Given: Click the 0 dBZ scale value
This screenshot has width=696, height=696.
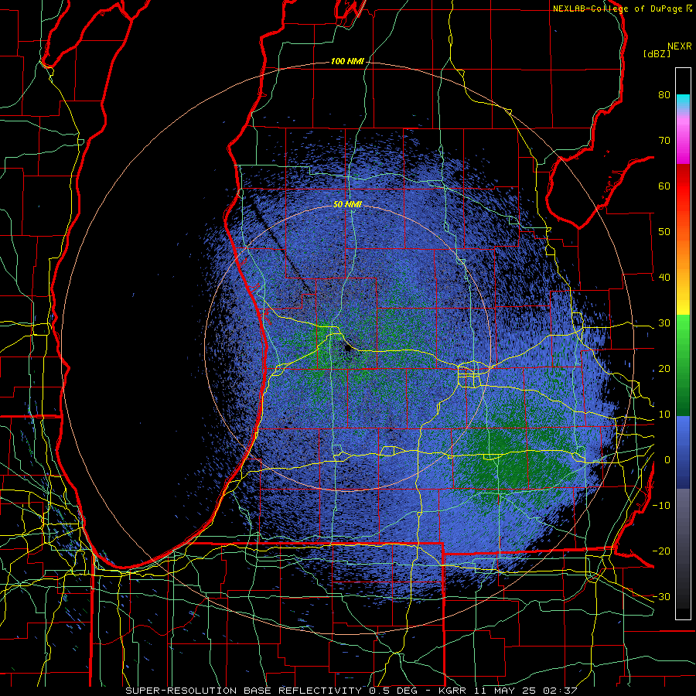Looking at the screenshot, I should pyautogui.click(x=667, y=460).
